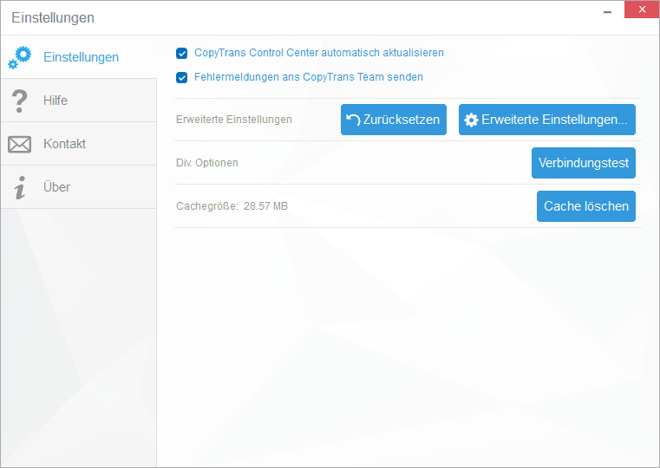Screen dimensions: 660x468
Task: Open the Kontakt tab
Action: tap(79, 144)
